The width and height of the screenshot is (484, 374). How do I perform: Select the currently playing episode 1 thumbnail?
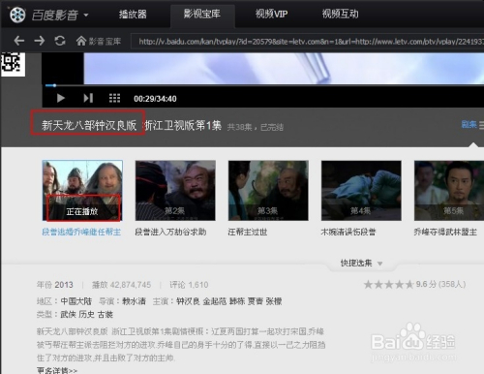pyautogui.click(x=82, y=191)
